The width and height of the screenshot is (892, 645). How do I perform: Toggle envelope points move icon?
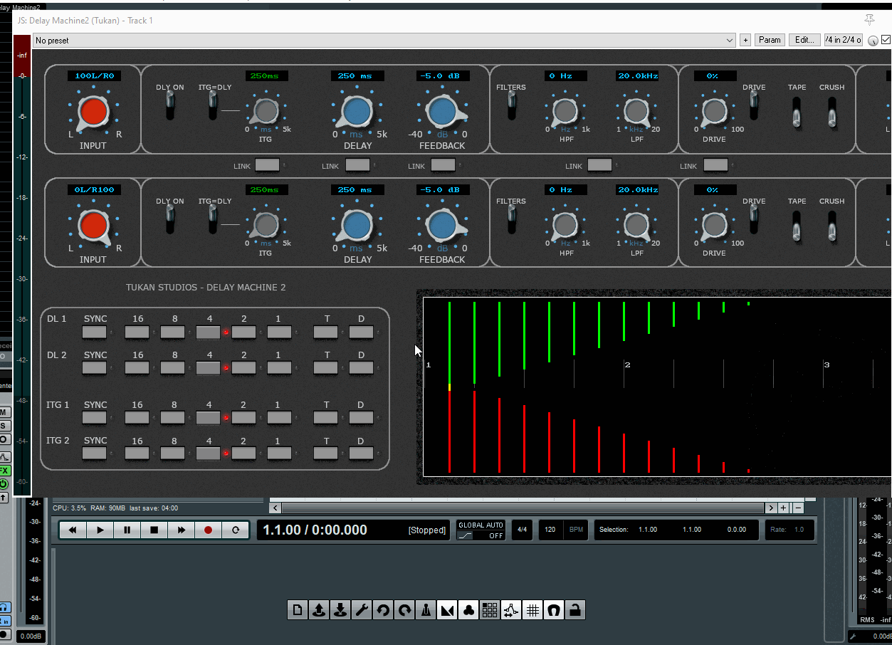pyautogui.click(x=511, y=609)
